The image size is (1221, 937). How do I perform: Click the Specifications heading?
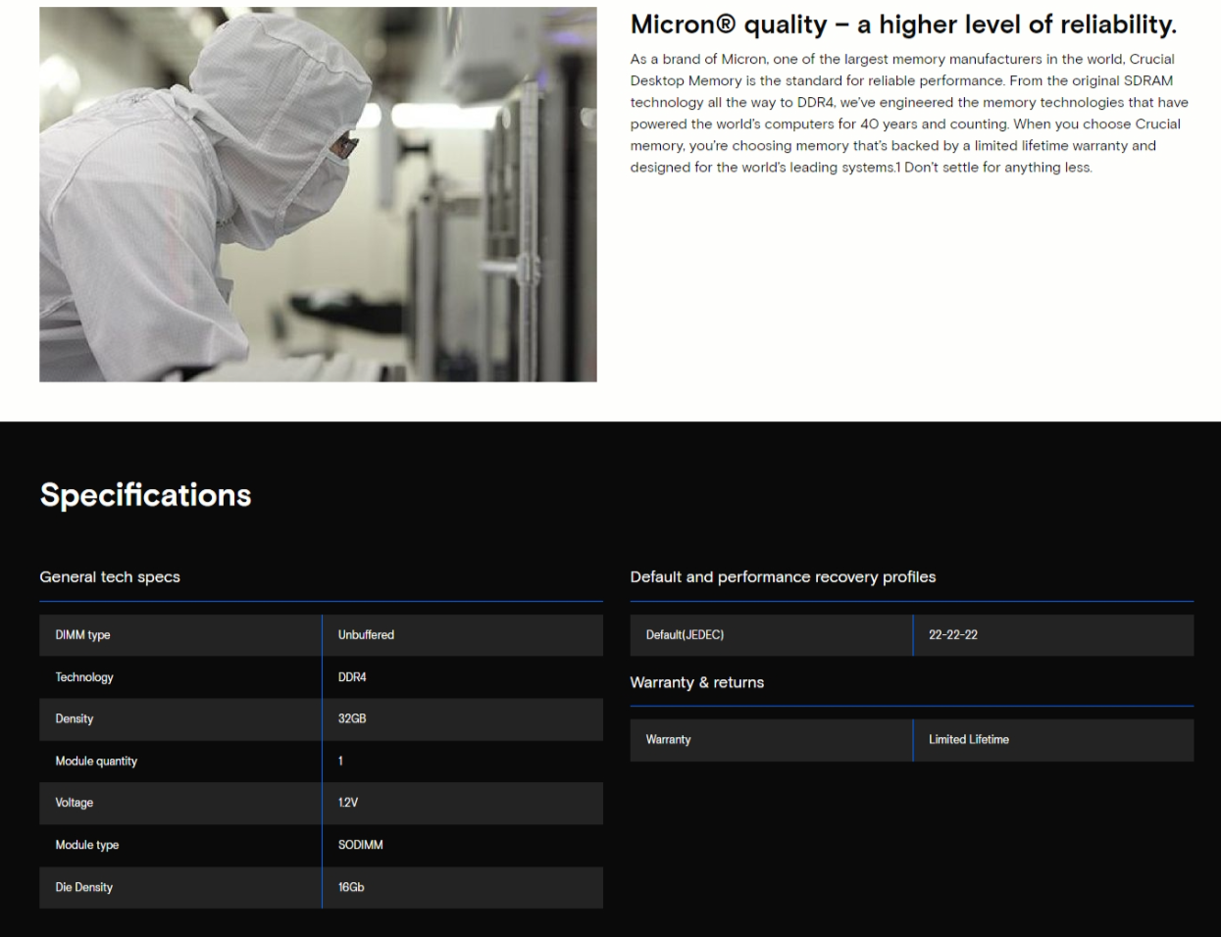pyautogui.click(x=145, y=495)
